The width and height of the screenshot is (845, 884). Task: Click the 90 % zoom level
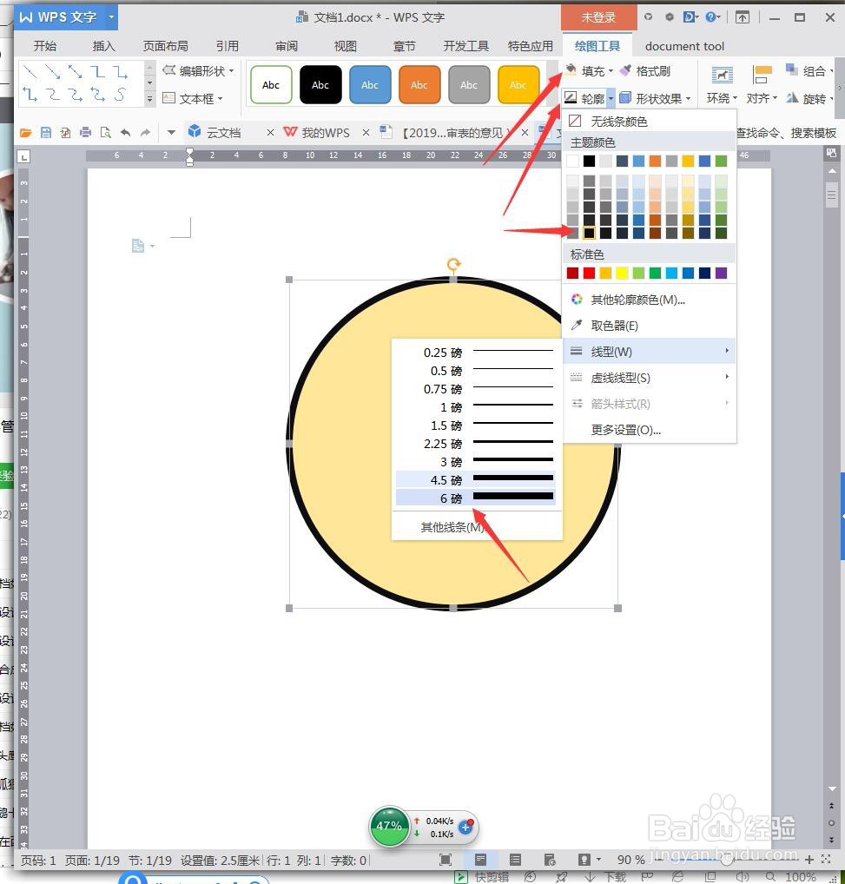[630, 860]
